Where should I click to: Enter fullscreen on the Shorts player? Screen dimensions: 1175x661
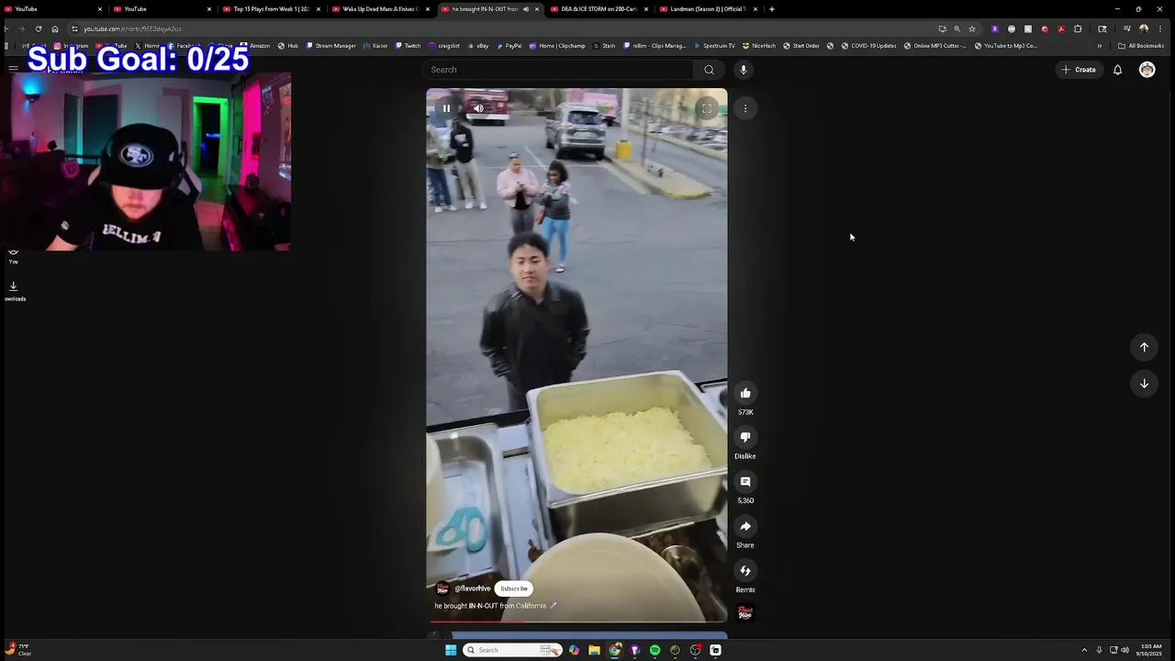pos(707,108)
